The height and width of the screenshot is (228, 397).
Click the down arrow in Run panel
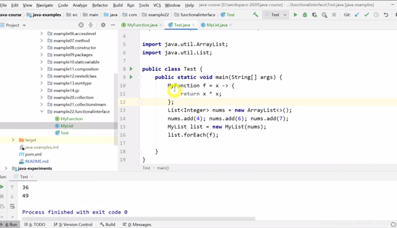click(x=12, y=196)
